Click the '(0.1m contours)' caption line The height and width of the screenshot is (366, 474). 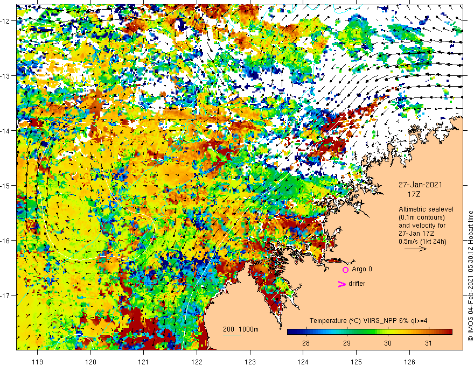click(422, 217)
